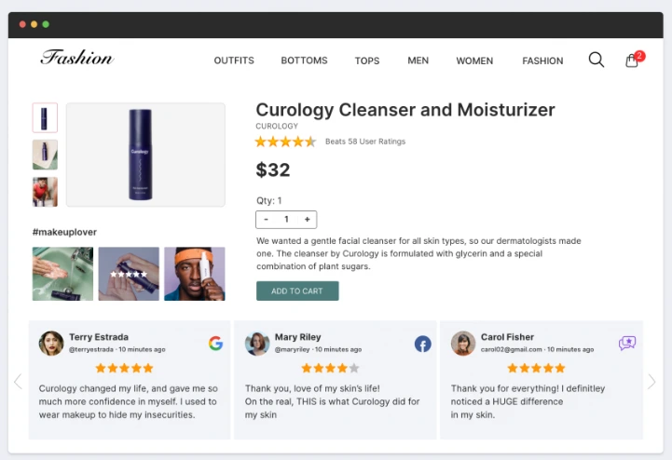The width and height of the screenshot is (672, 460).
Task: Click the purple review icon on Carol's card
Action: (x=627, y=344)
